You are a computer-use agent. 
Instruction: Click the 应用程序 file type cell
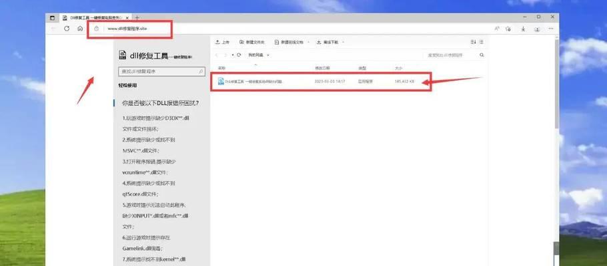point(366,81)
